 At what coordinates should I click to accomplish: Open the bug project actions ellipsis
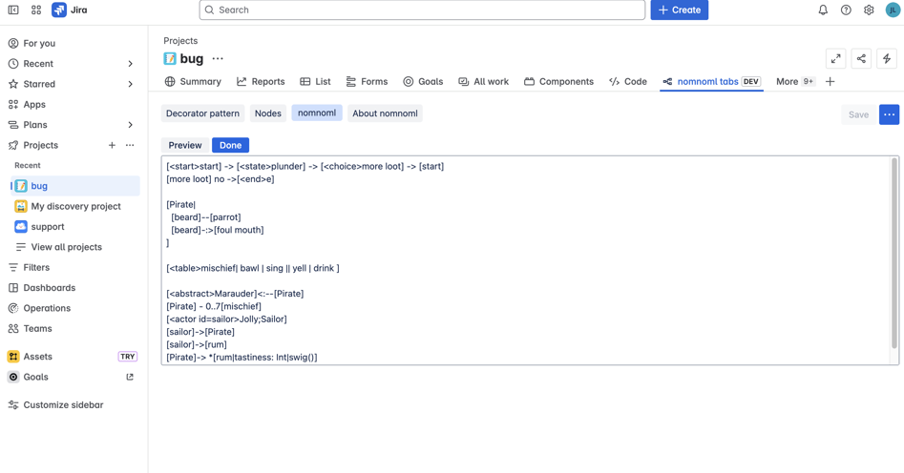(218, 59)
